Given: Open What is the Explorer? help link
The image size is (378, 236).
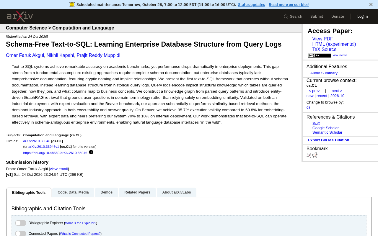Looking at the screenshot, I should point(81,223).
